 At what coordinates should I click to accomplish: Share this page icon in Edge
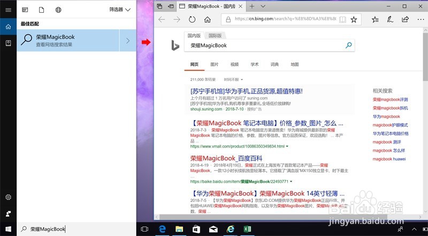[x=406, y=19]
